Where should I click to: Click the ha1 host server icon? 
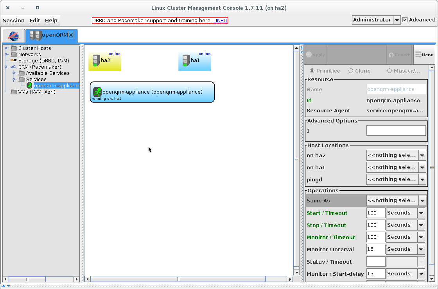click(186, 60)
